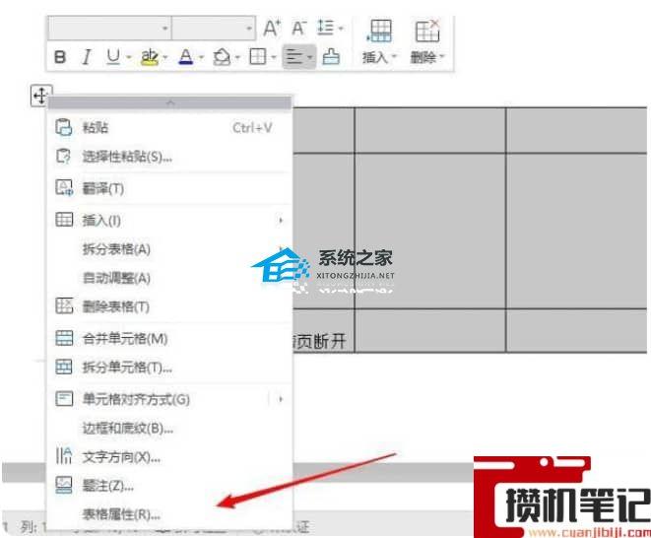Choose 选择性粘贴(S)... menu entry
This screenshot has height=538, width=651.
coord(170,157)
